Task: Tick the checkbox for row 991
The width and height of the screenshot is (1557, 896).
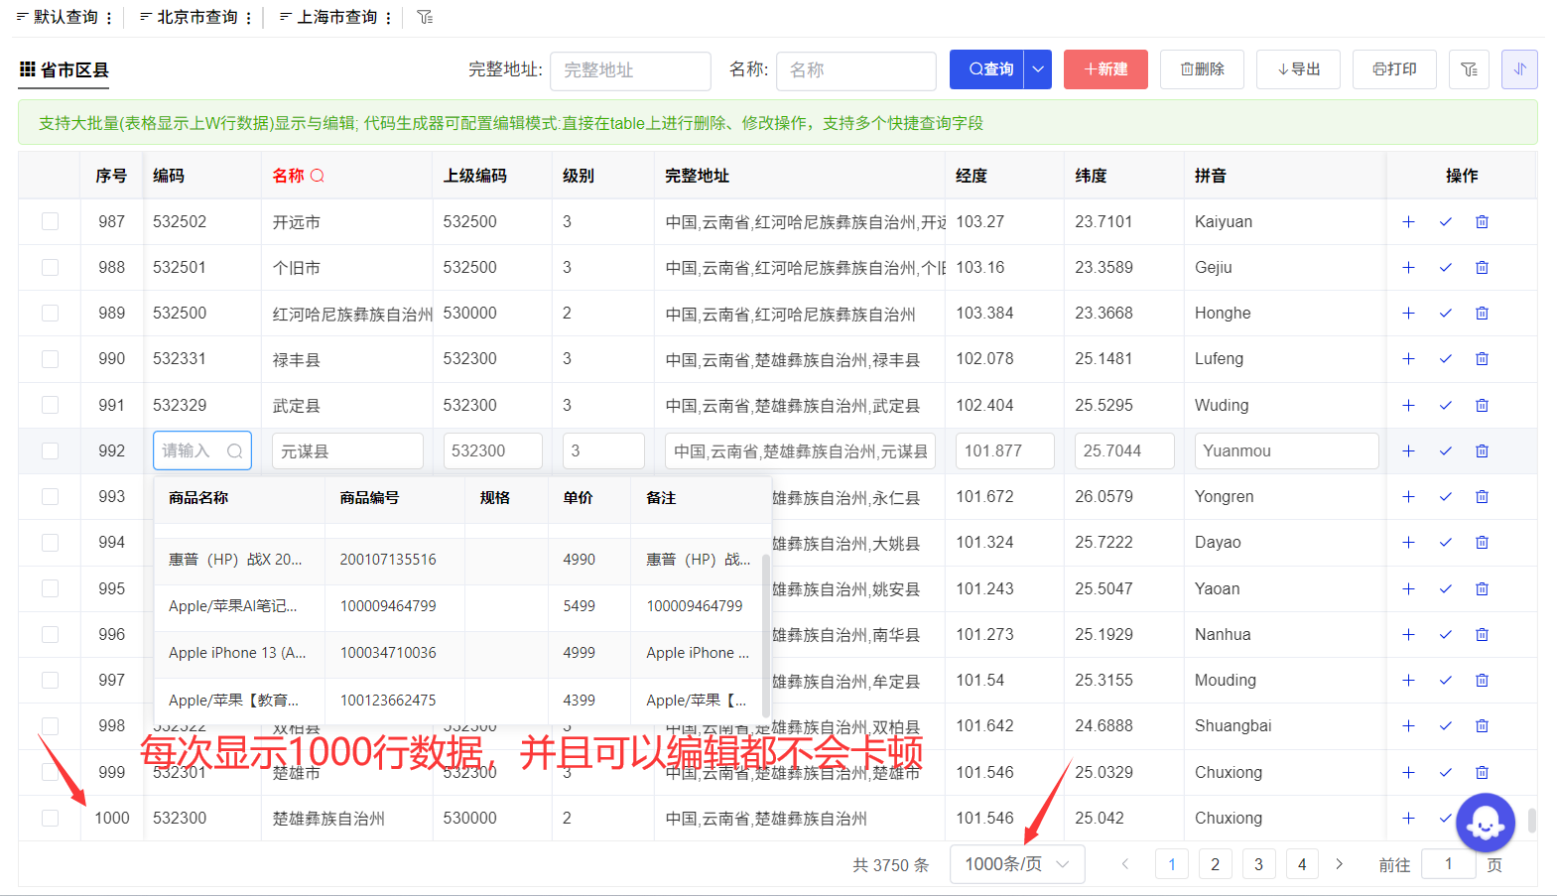Action: pos(50,405)
